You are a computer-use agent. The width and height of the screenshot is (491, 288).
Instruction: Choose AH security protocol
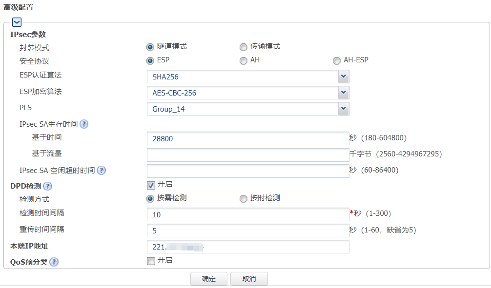pos(243,61)
